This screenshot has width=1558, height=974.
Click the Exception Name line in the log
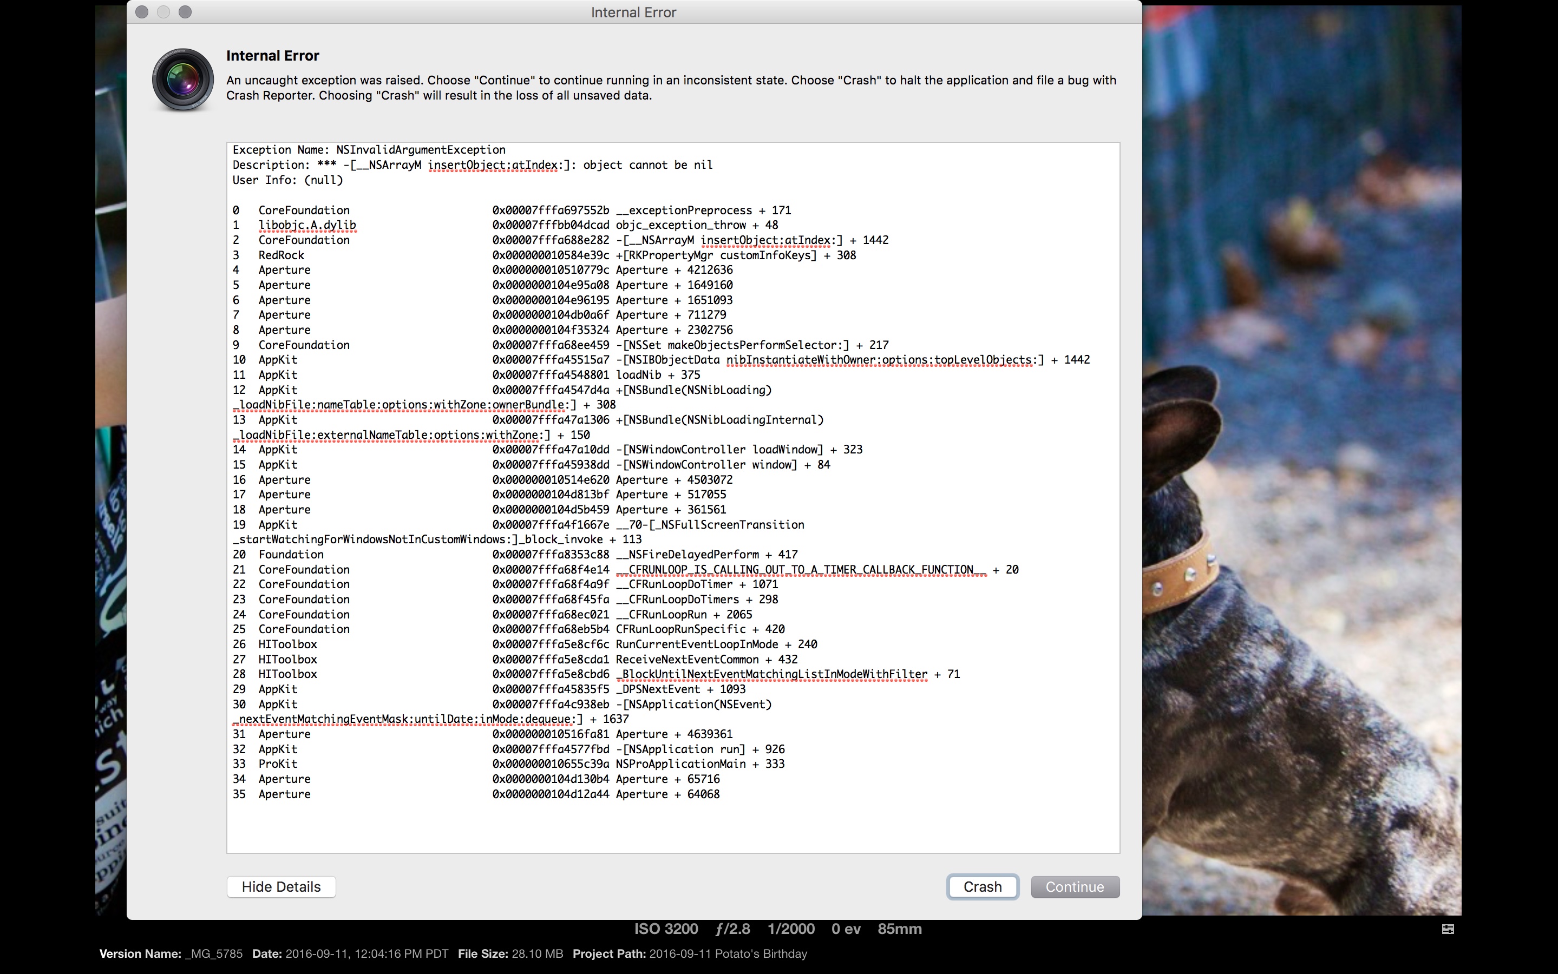(x=369, y=149)
